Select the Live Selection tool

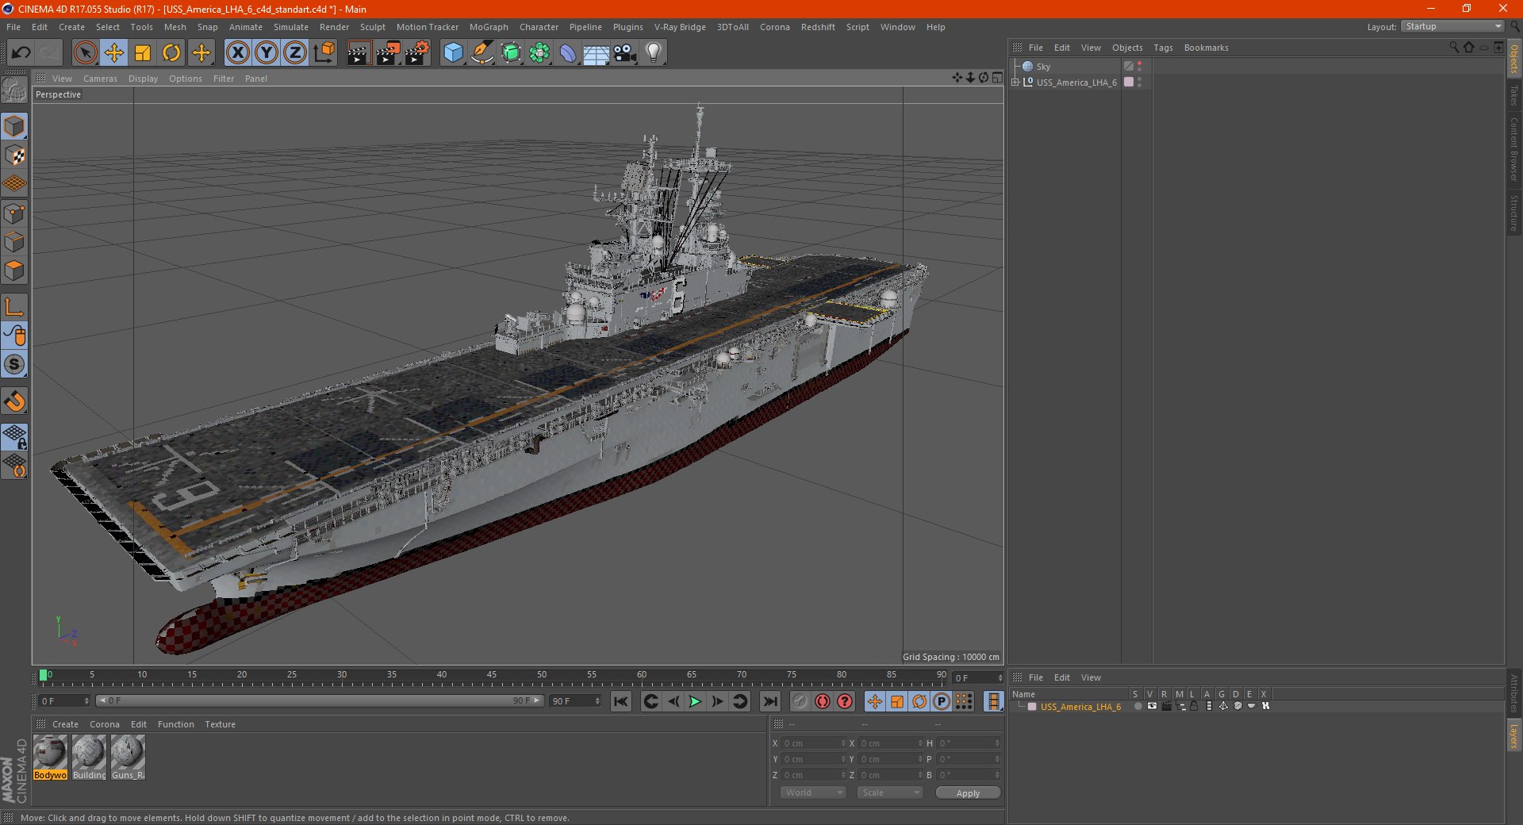pos(85,53)
